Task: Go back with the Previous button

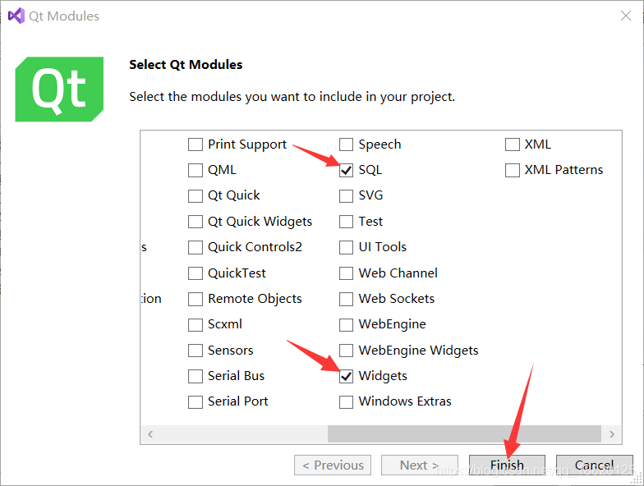Action: click(x=333, y=465)
